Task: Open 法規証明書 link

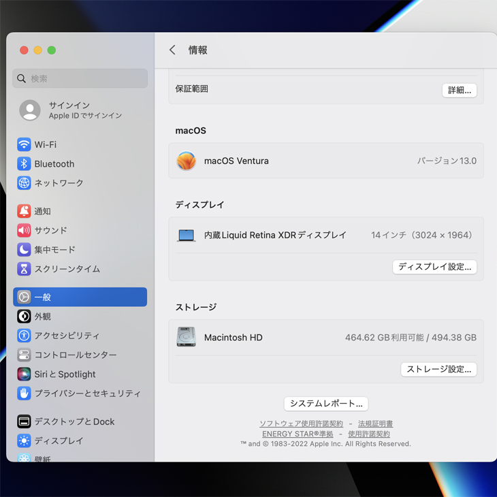Action: 375,423
